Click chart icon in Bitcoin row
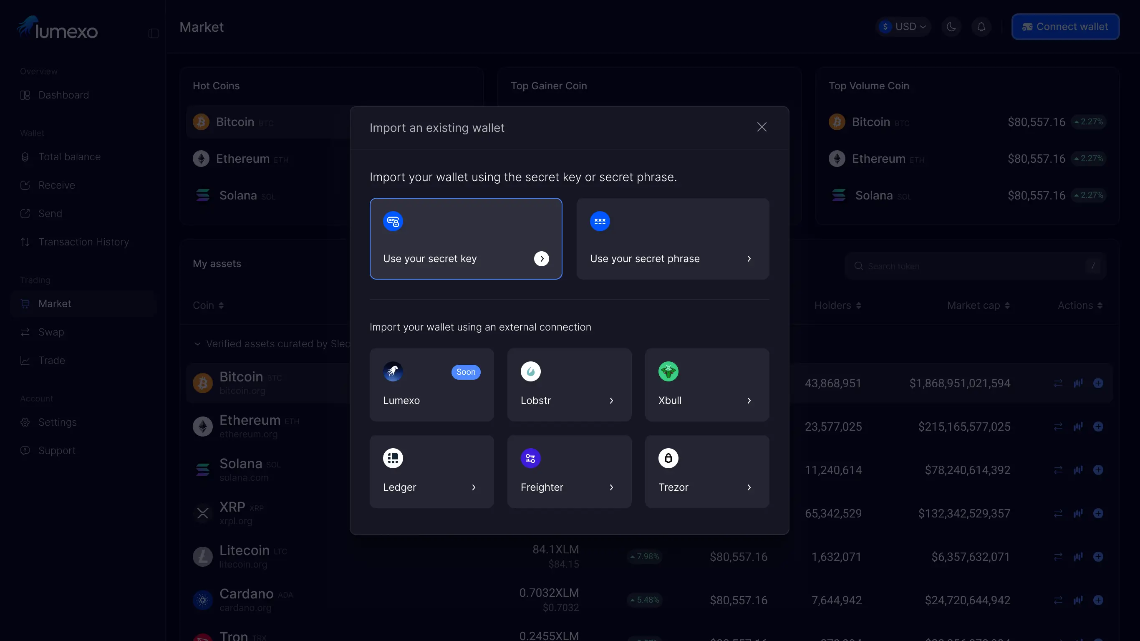1140x641 pixels. tap(1078, 384)
